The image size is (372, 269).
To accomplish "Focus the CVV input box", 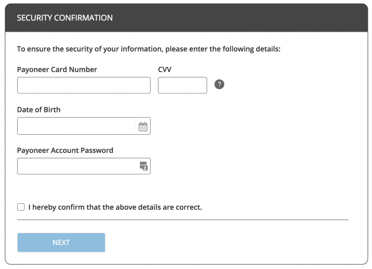I will click(182, 85).
